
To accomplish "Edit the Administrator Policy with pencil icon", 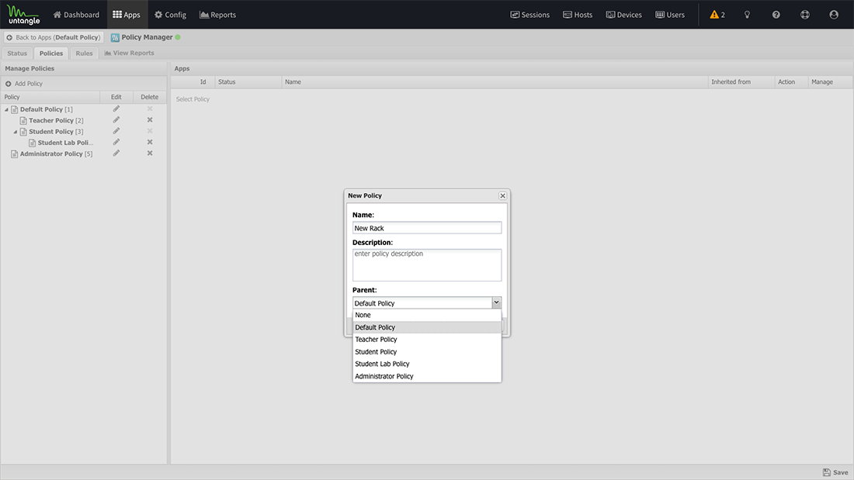I will pyautogui.click(x=116, y=154).
